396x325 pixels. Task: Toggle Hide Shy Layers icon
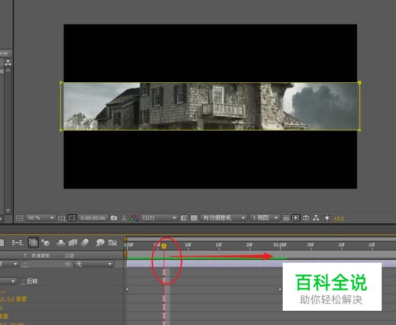pos(61,243)
